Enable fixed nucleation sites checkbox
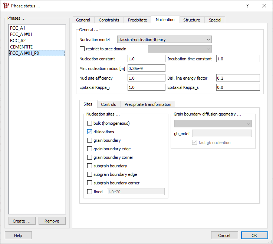Viewport: 273px width, 244px height. (x=89, y=192)
